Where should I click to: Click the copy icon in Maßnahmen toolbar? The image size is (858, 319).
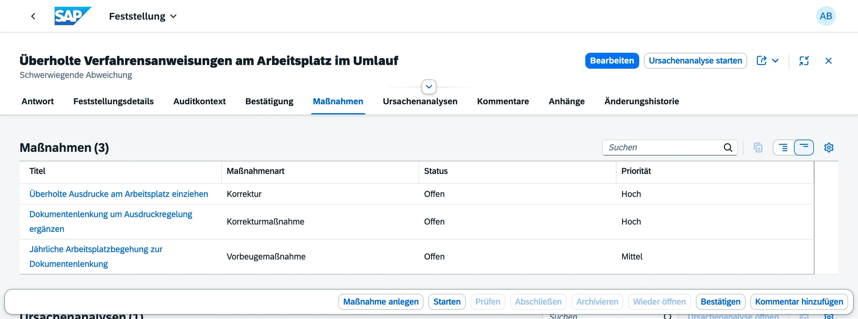758,147
